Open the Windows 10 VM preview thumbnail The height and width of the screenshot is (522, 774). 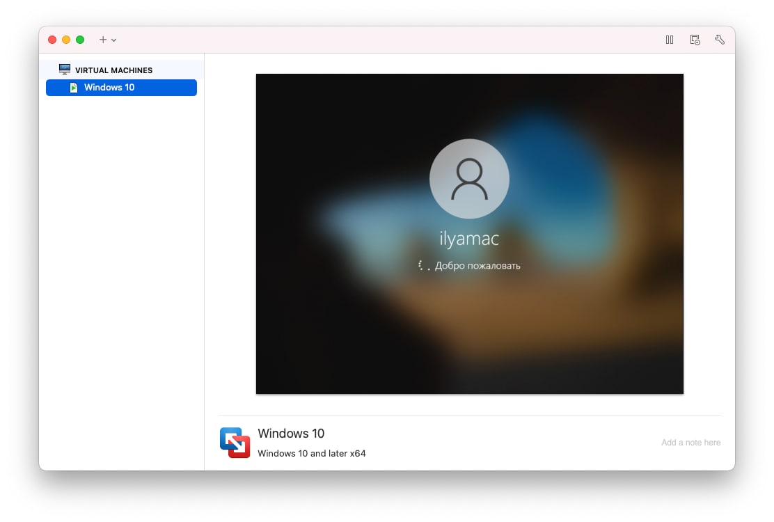[469, 234]
